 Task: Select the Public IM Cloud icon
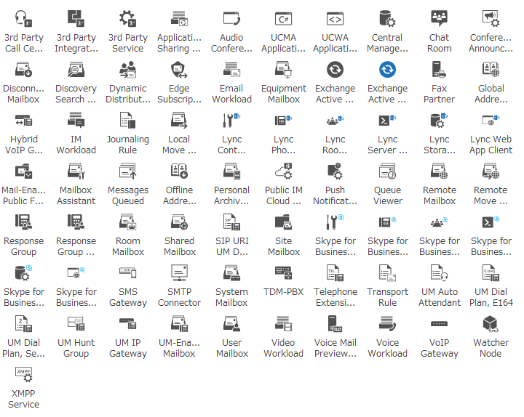[283, 171]
